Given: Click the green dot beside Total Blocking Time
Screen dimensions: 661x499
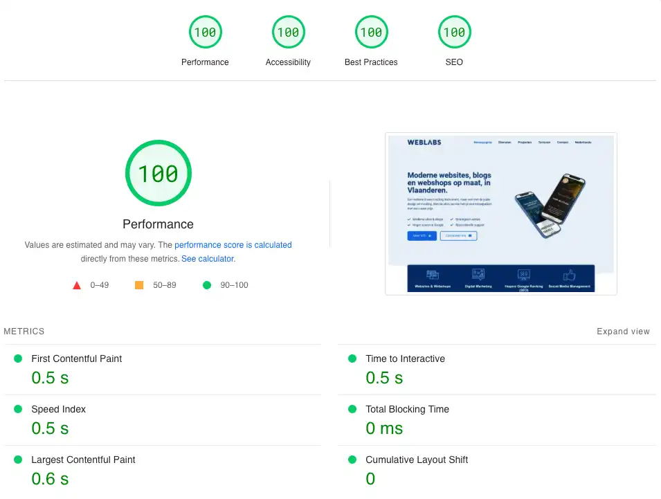Looking at the screenshot, I should click(352, 409).
